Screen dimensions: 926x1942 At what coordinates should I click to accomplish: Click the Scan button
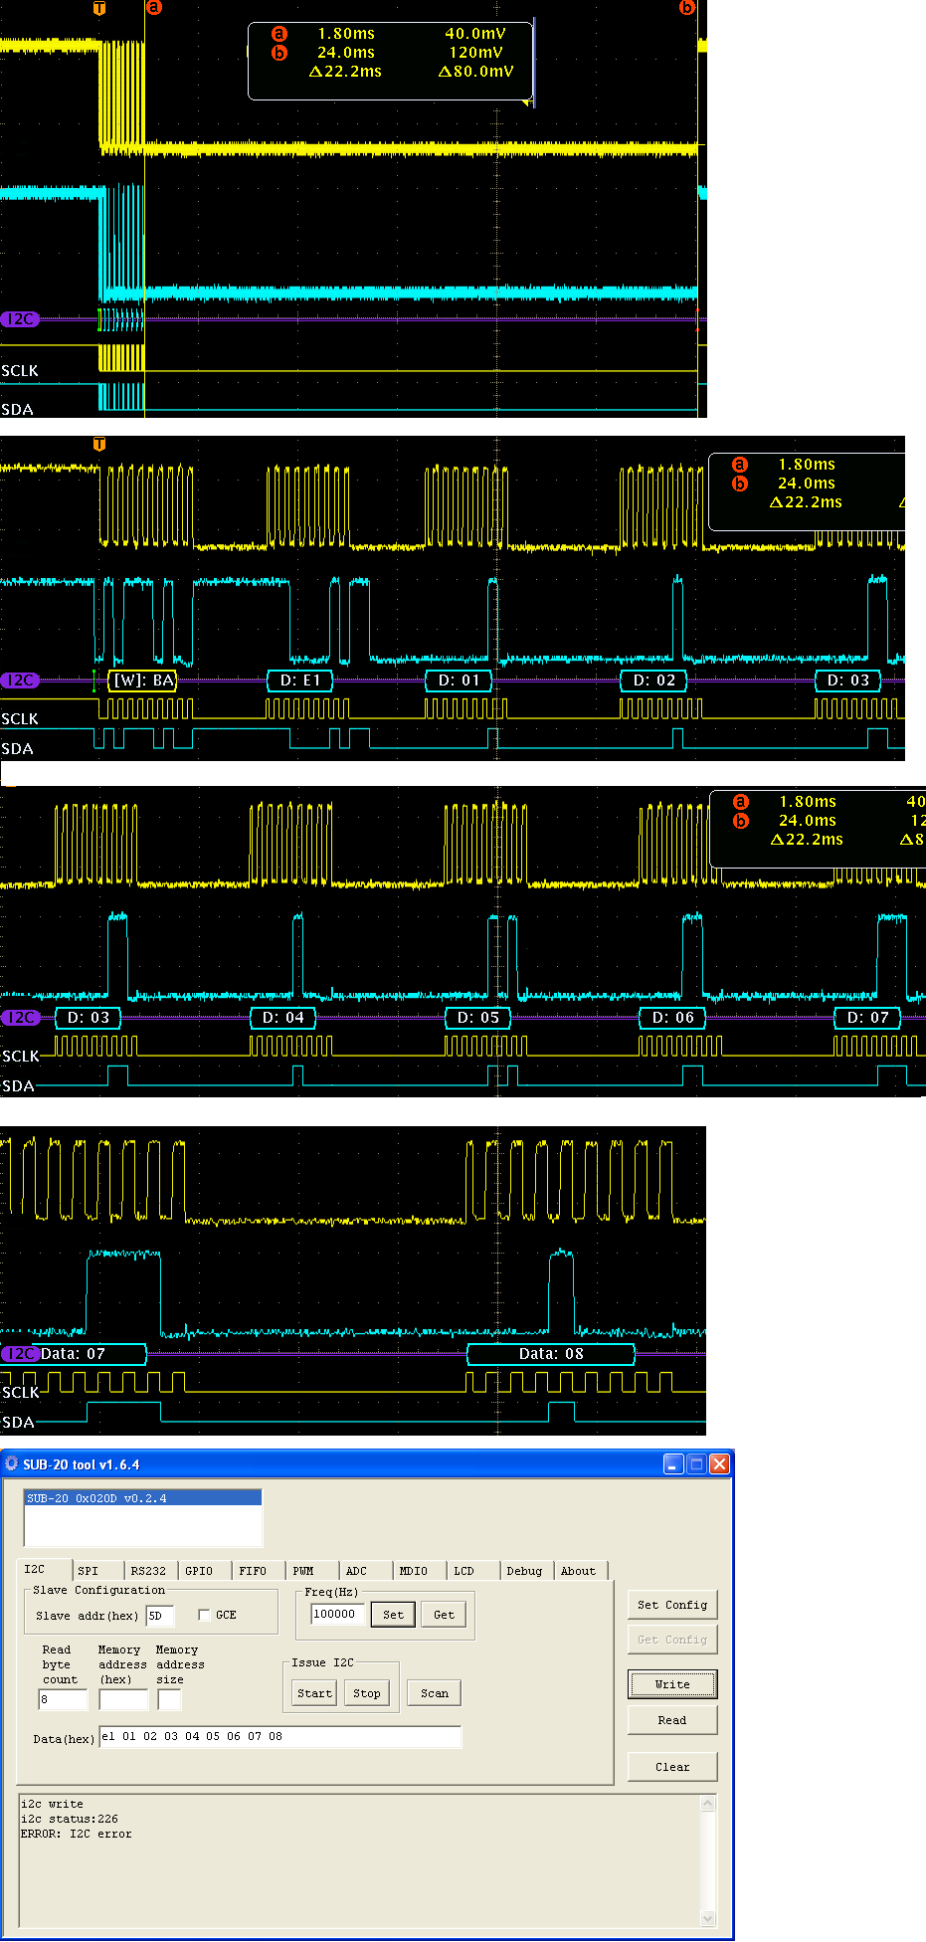(x=434, y=1693)
